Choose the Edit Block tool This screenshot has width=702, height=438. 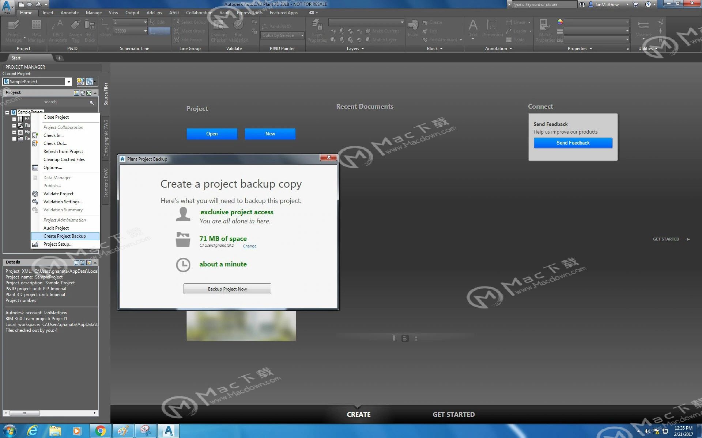[90, 31]
